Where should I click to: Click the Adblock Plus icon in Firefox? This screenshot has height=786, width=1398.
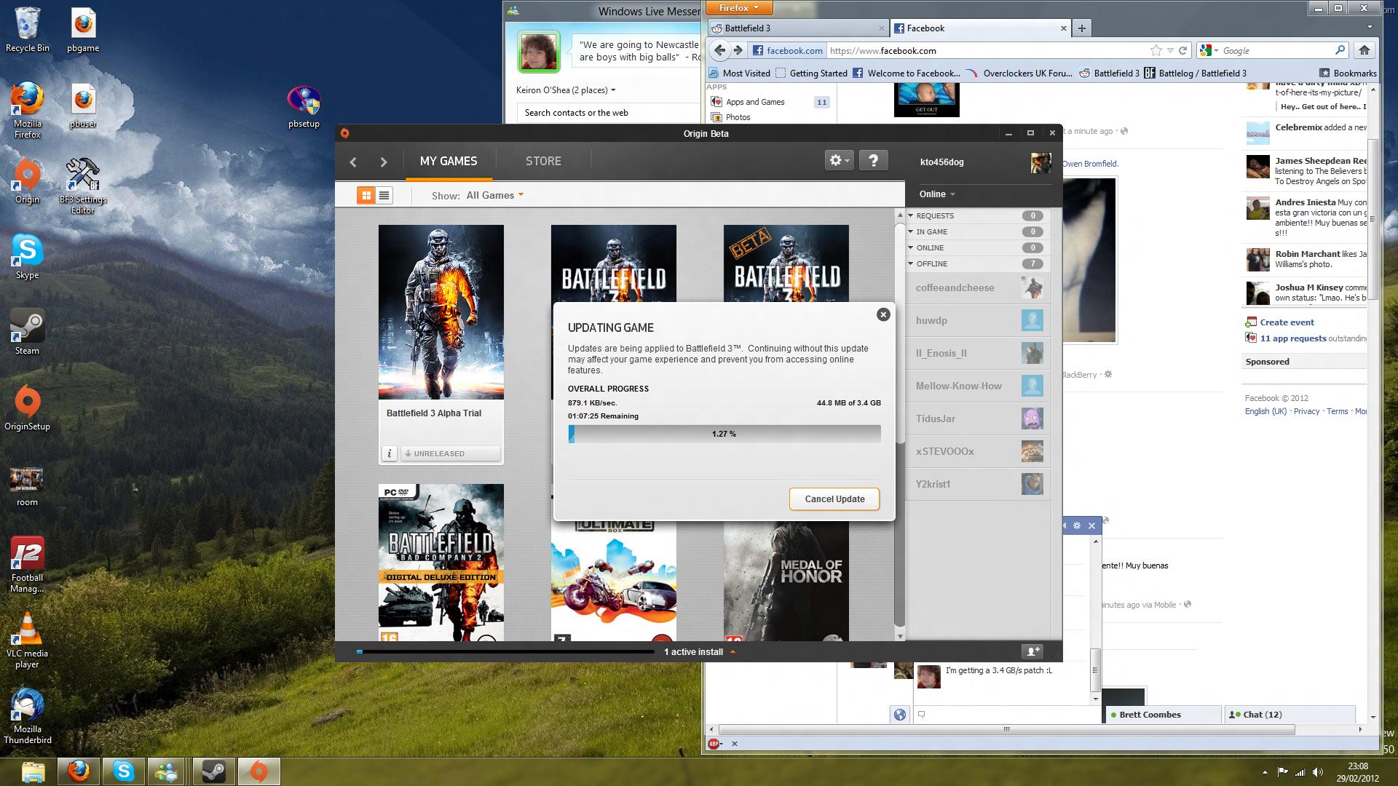[714, 743]
